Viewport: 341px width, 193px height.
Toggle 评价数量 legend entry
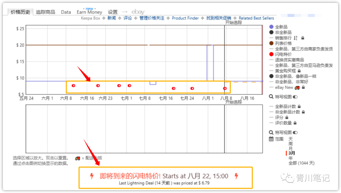point(283,123)
